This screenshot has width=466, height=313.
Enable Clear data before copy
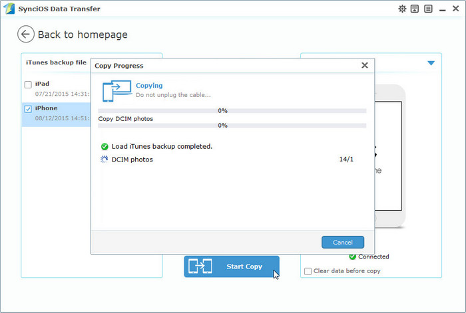(x=308, y=271)
